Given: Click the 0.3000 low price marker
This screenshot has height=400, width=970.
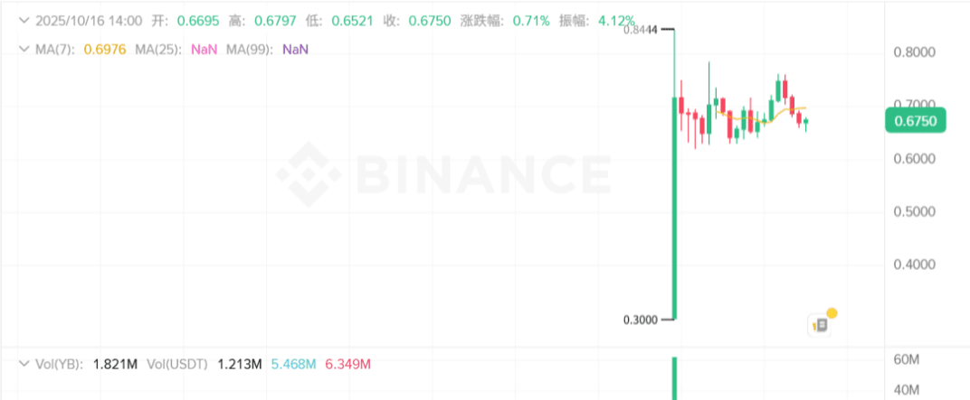Looking at the screenshot, I should point(643,320).
